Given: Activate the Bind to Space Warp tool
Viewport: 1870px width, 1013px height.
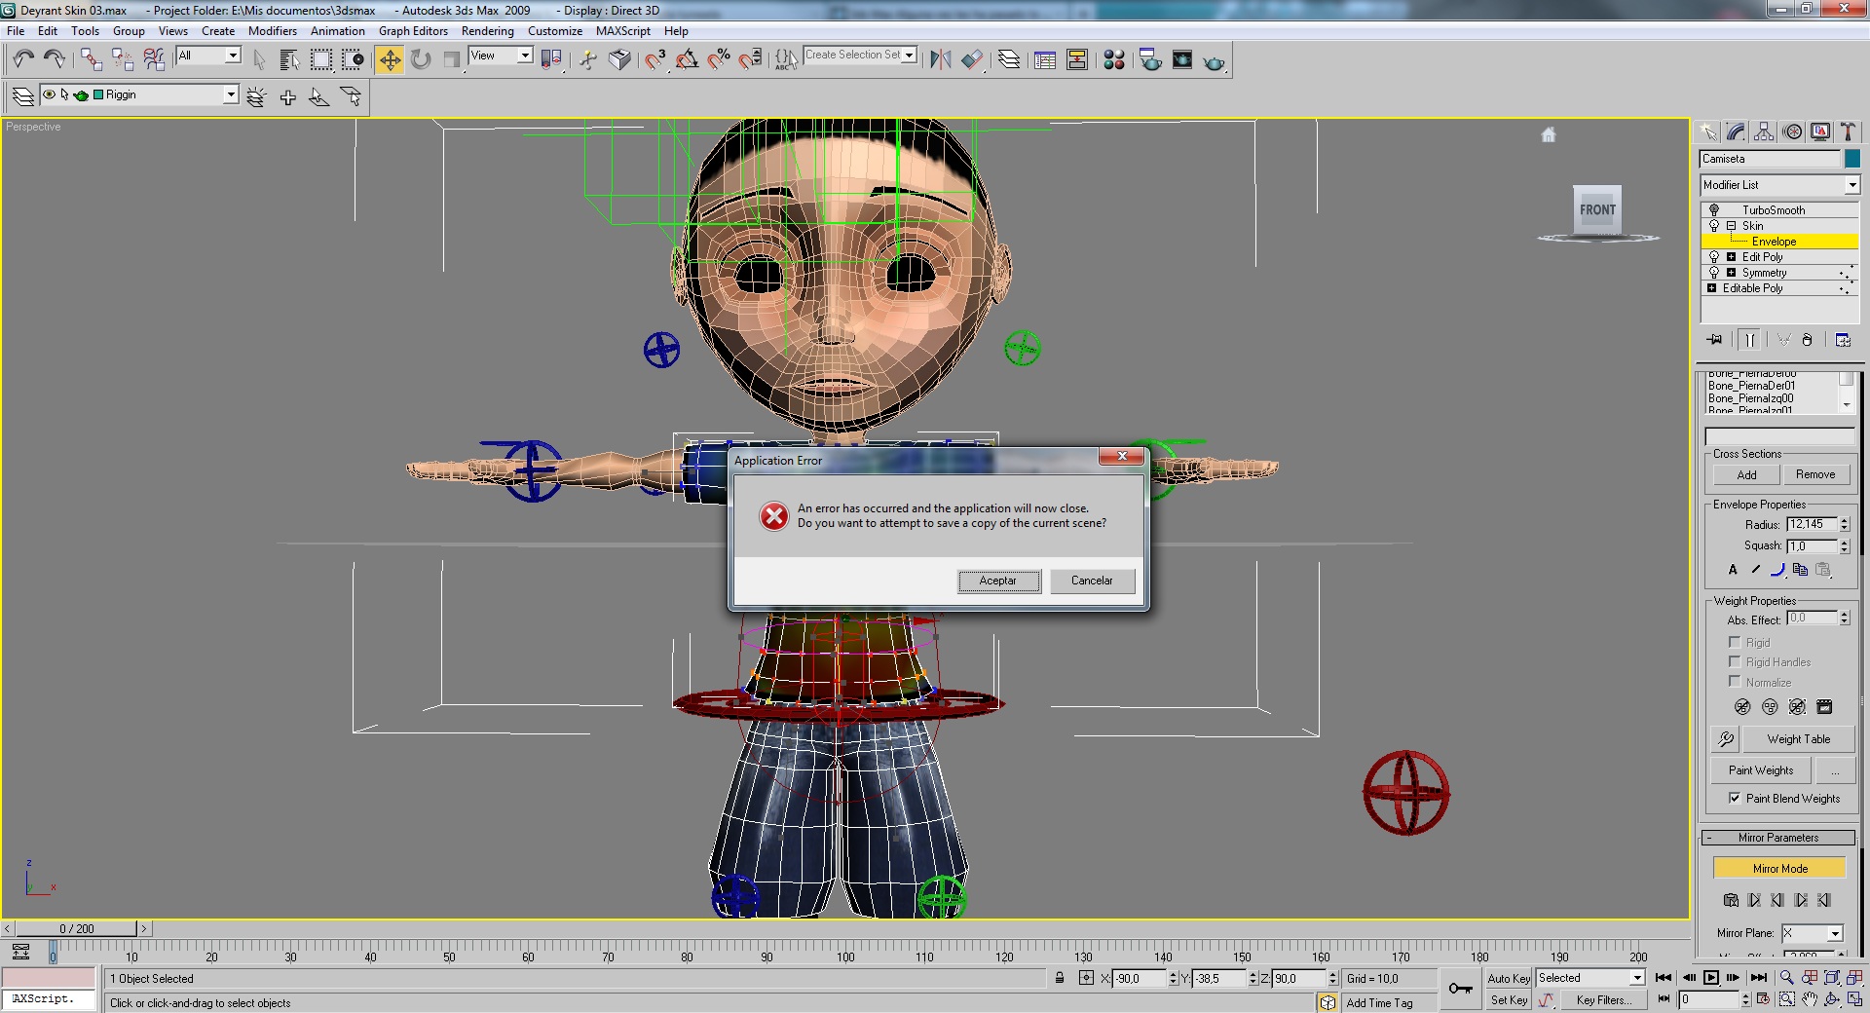Looking at the screenshot, I should click(x=154, y=59).
